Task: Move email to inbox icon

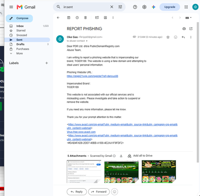Action: pyautogui.click(x=105, y=18)
